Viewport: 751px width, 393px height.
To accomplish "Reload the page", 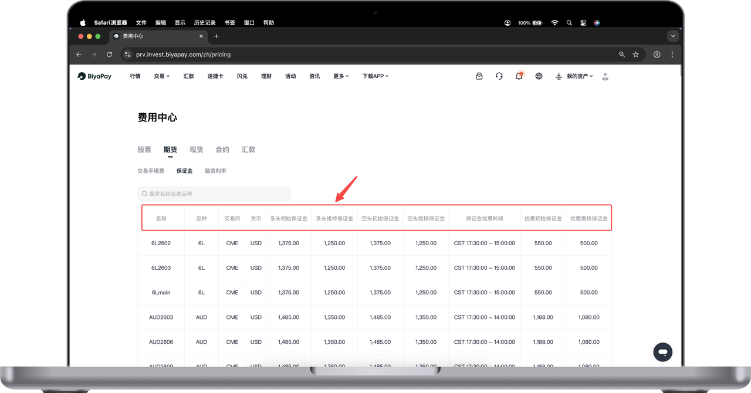I will (x=109, y=55).
